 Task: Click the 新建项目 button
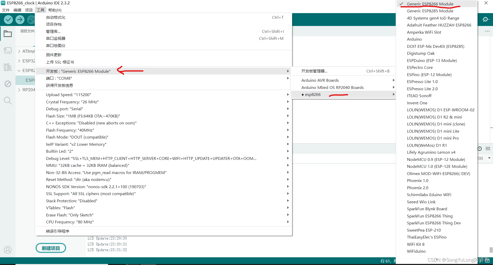(51, 248)
